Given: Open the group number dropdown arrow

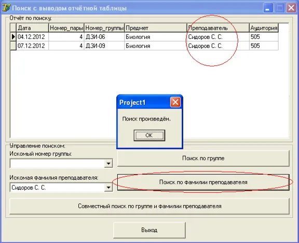Looking at the screenshot, I should tap(108, 164).
